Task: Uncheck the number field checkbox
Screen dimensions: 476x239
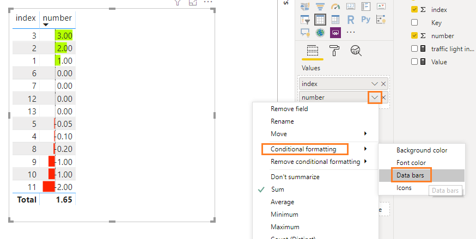Action: (414, 36)
